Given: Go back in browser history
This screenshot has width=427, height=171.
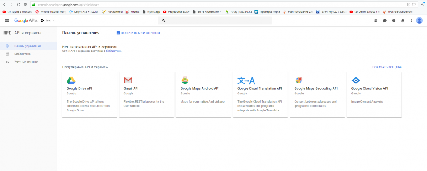Looking at the screenshot, I should [4, 5].
